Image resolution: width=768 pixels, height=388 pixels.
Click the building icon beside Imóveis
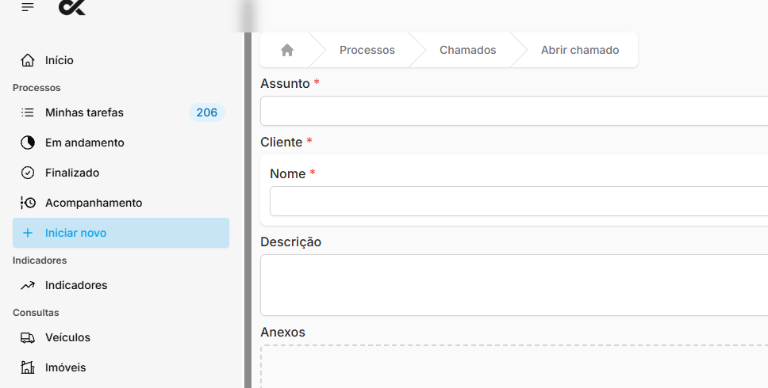(x=28, y=367)
